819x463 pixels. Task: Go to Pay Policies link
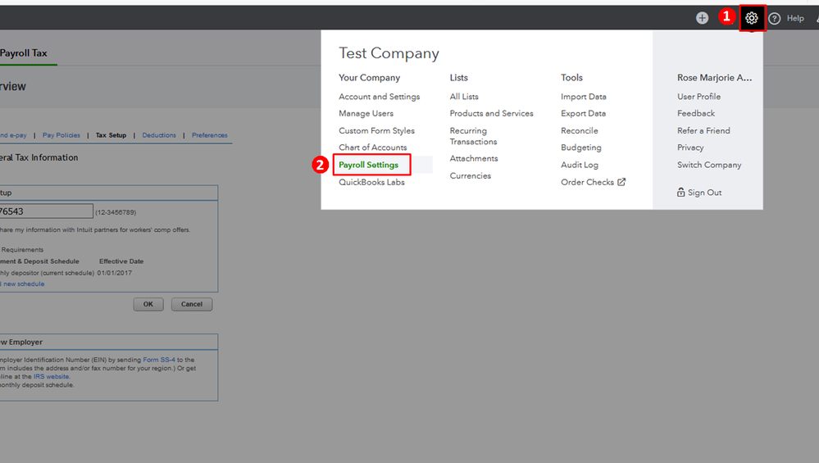[61, 135]
